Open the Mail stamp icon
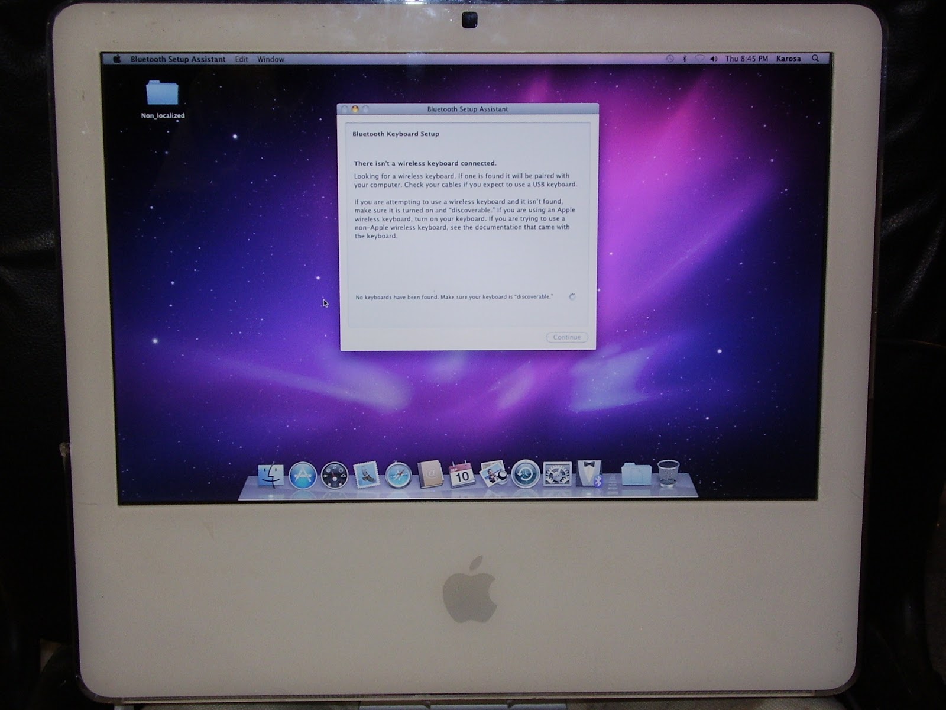 click(366, 475)
